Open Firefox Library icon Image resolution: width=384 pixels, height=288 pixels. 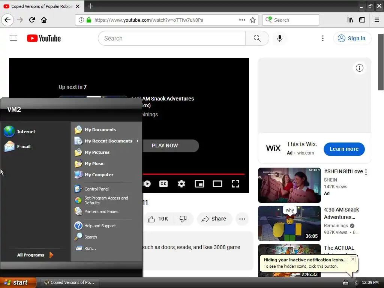coord(350,20)
